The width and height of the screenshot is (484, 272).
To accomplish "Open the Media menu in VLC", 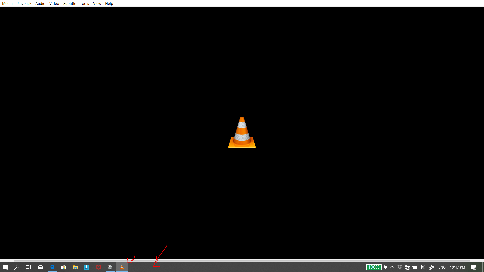I will [7, 3].
